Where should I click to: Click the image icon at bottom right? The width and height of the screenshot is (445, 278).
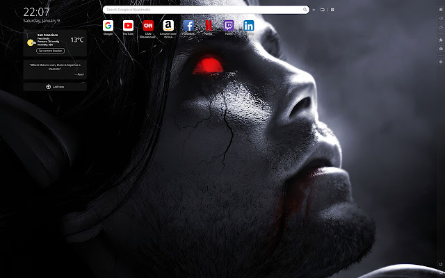coord(441,264)
